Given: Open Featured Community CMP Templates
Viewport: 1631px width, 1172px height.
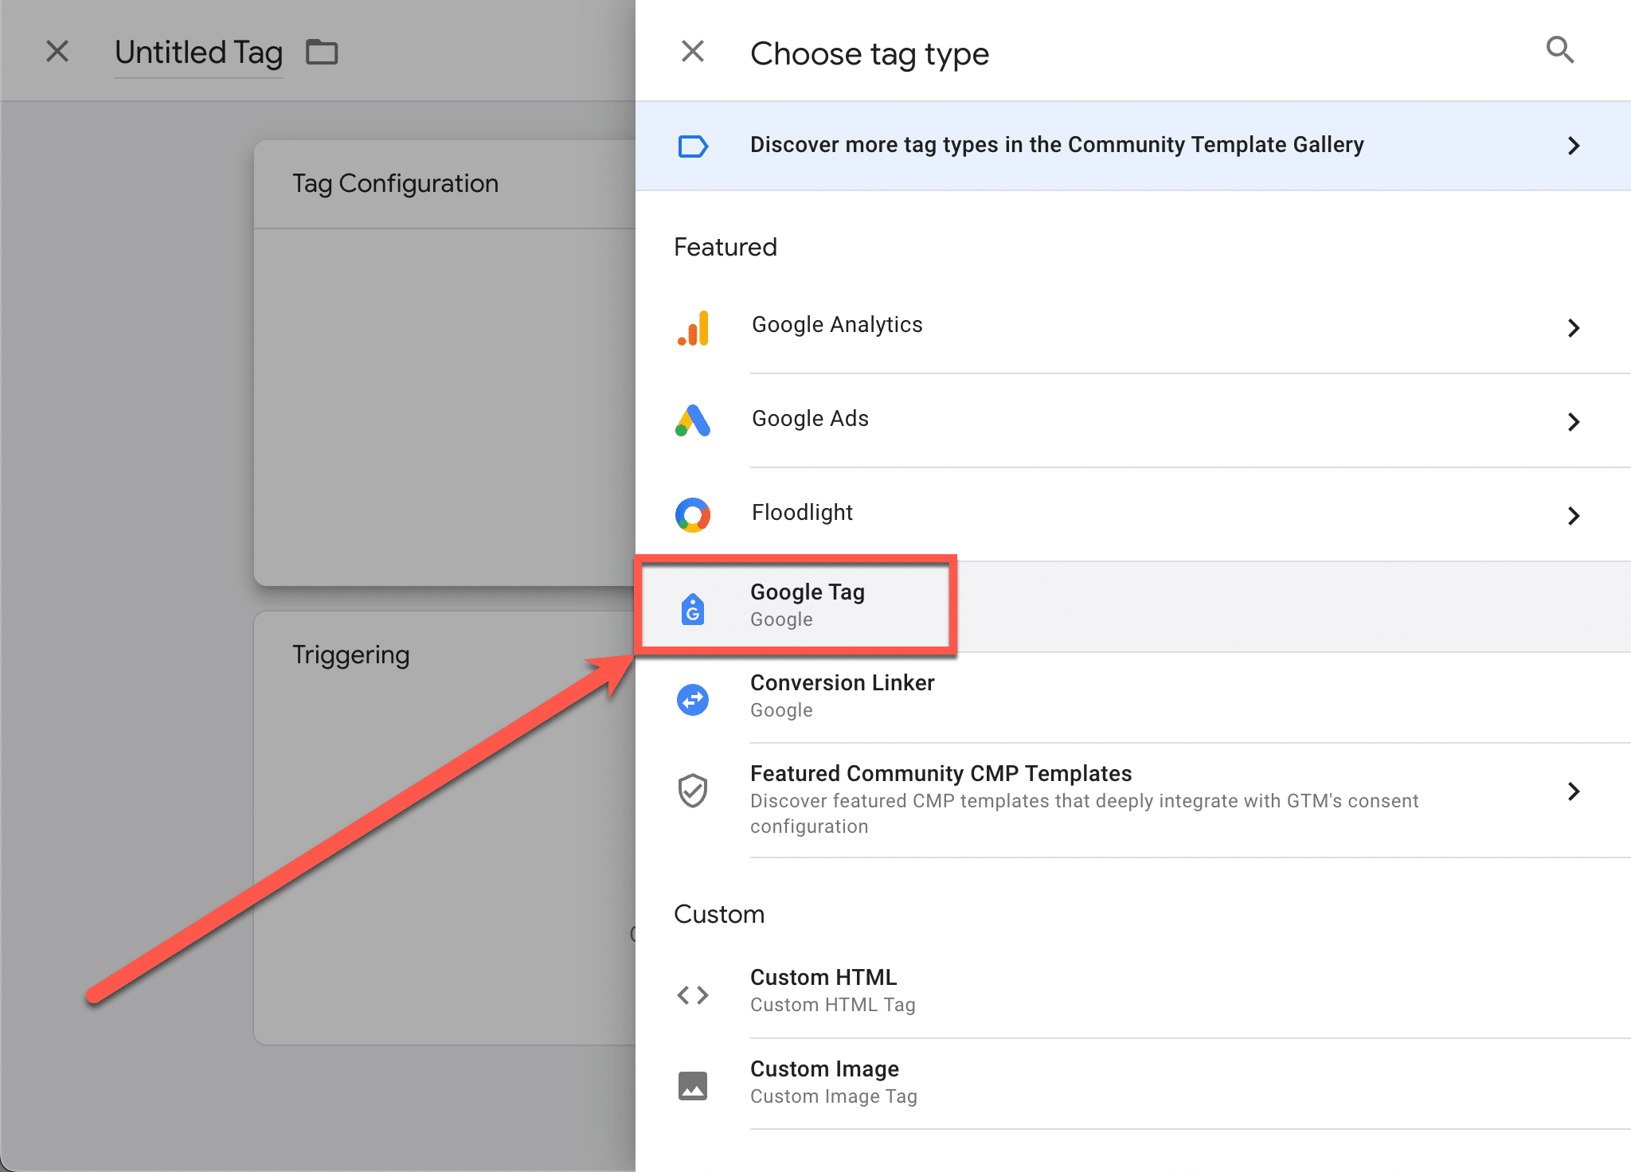Looking at the screenshot, I should pos(1132,799).
